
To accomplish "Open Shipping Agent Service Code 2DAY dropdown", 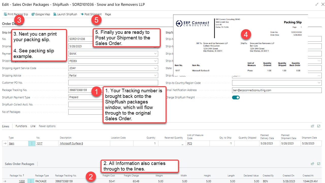I will click(155, 68).
